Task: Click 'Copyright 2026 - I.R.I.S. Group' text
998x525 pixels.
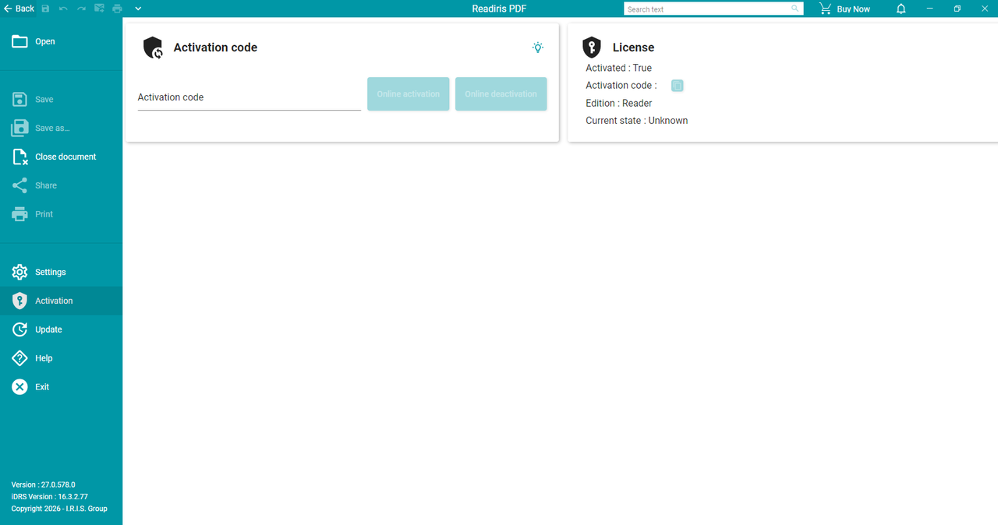Action: click(59, 509)
